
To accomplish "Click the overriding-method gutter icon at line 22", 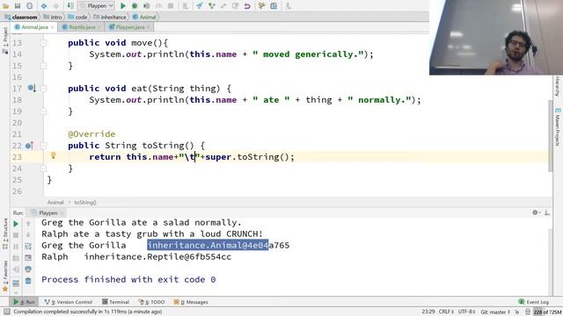I will [x=29, y=146].
